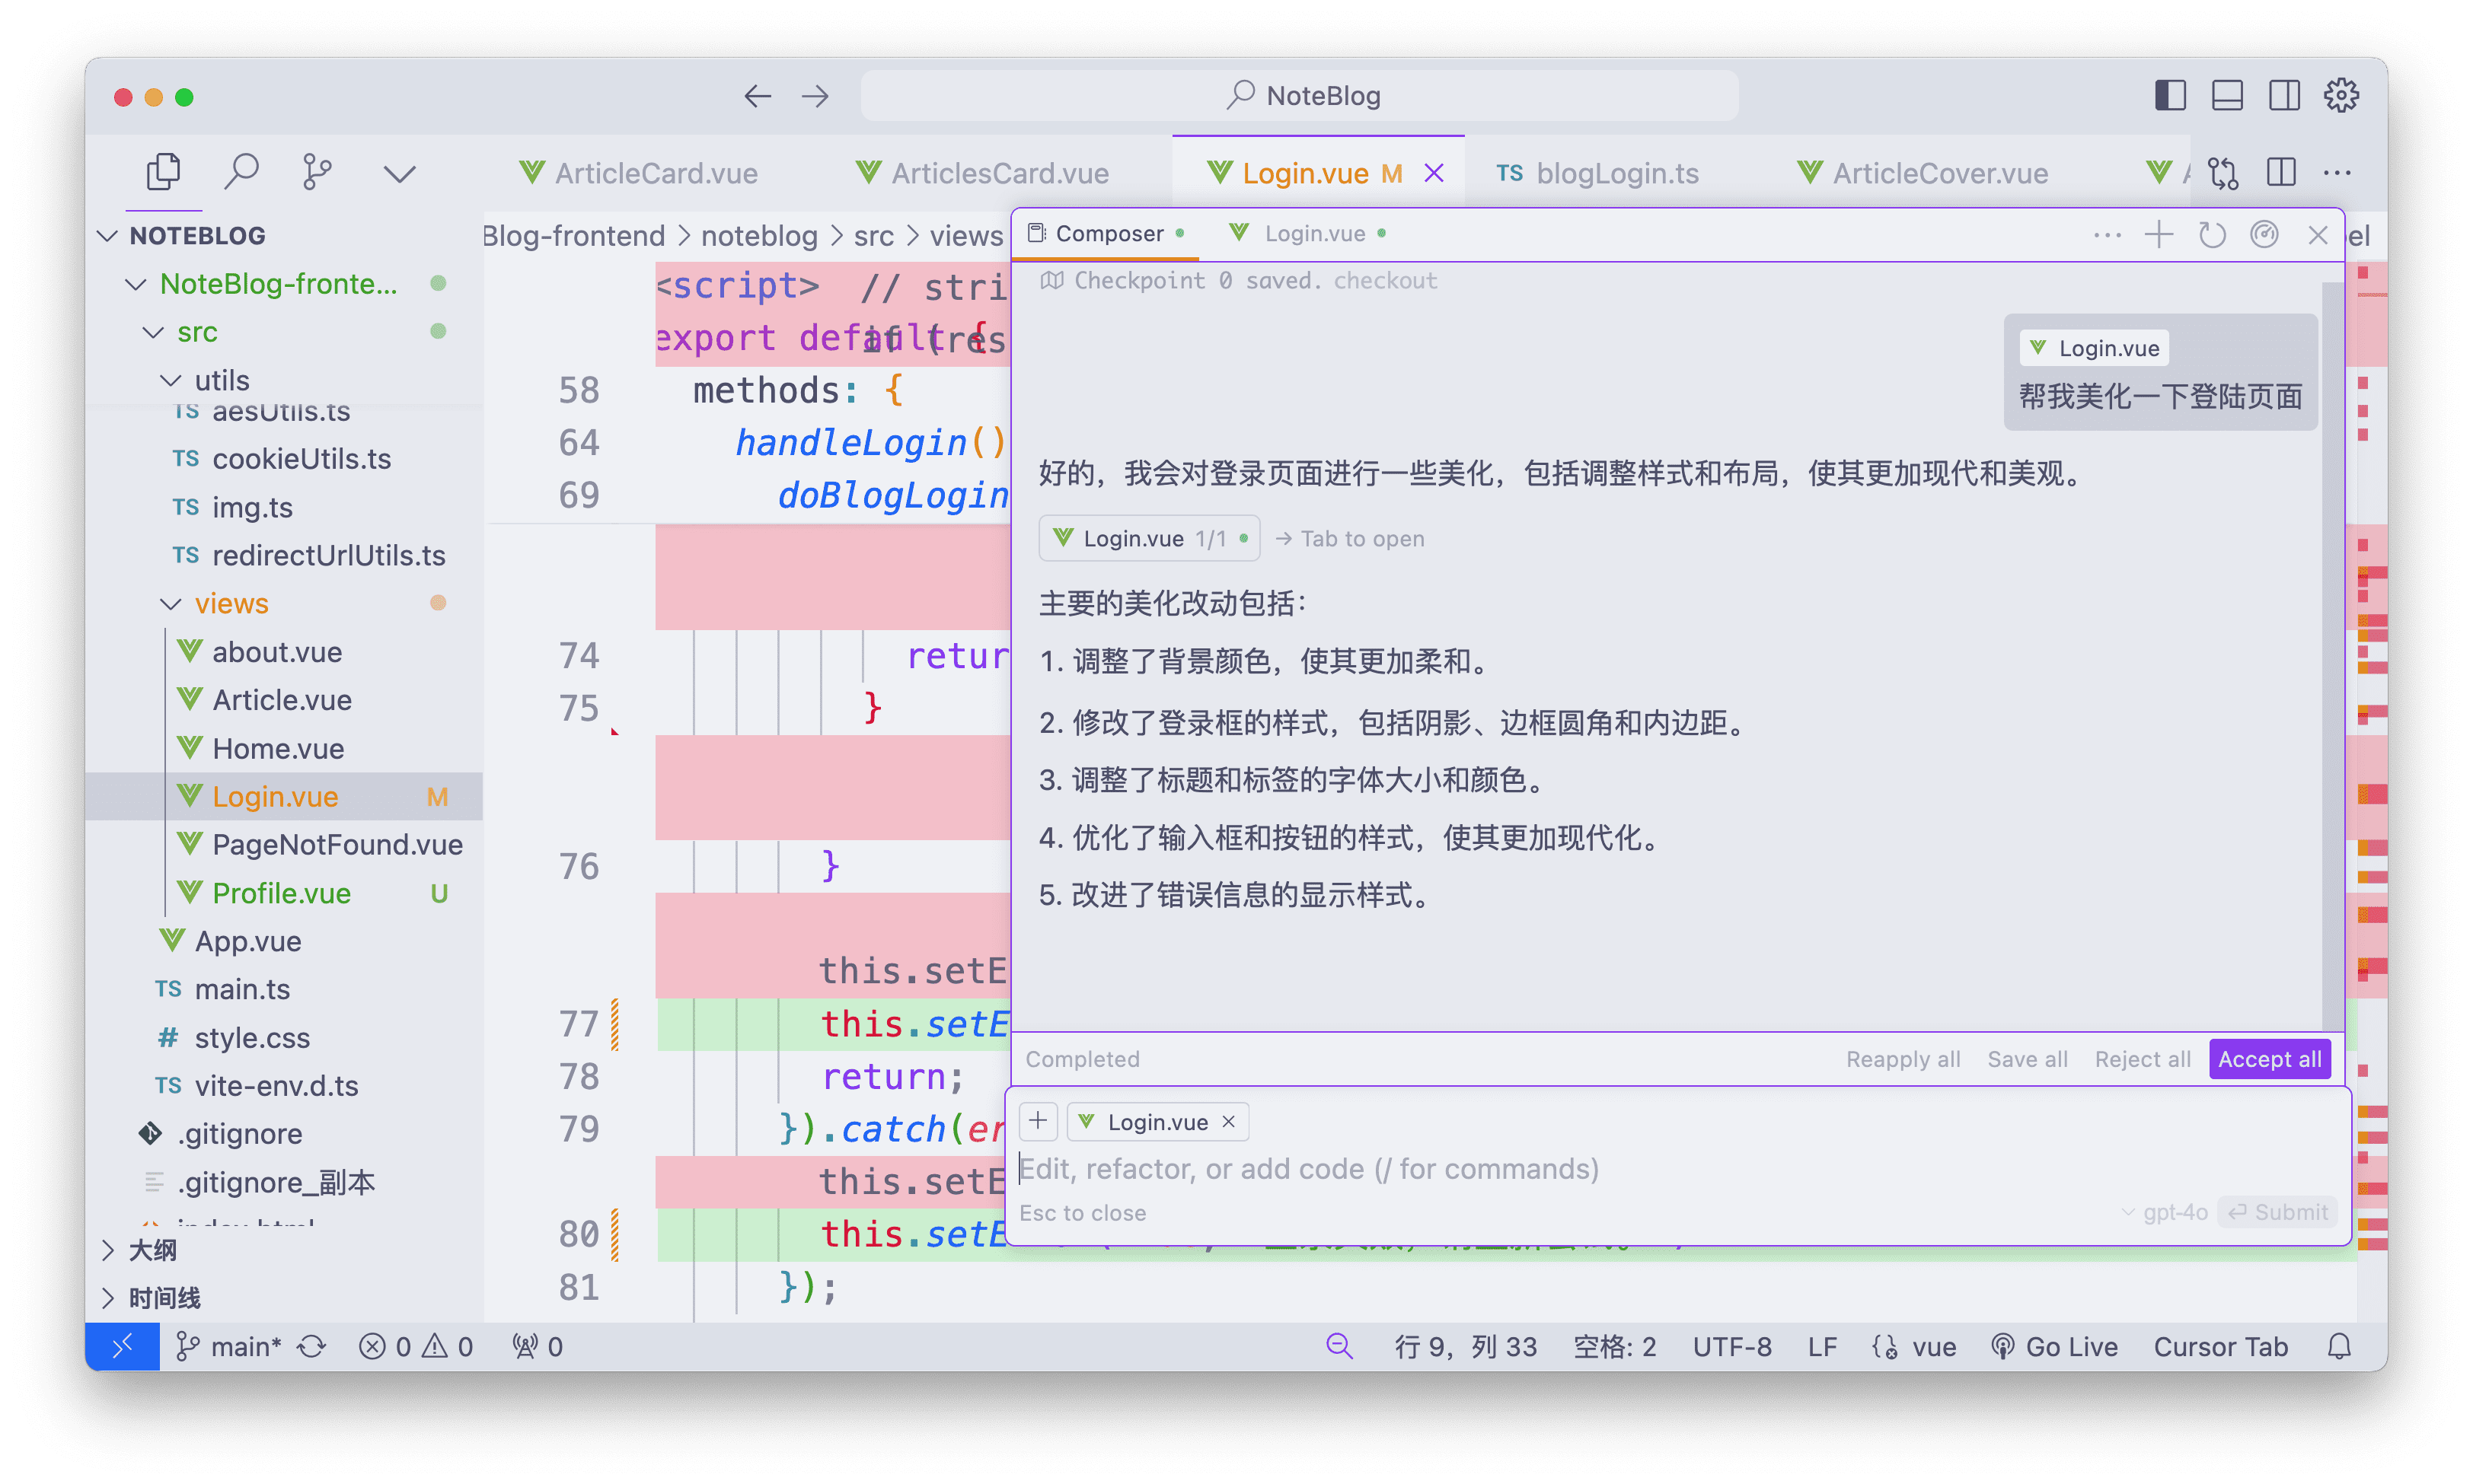Toggle Cursor Tab in status bar
Screen dimensions: 2473x1484
pos(2220,1347)
